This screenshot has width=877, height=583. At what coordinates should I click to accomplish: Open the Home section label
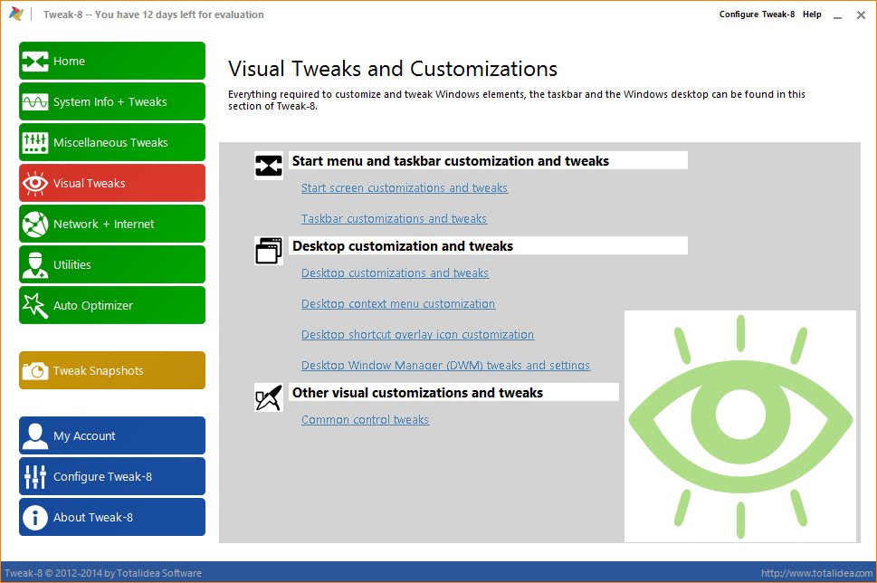(x=70, y=61)
